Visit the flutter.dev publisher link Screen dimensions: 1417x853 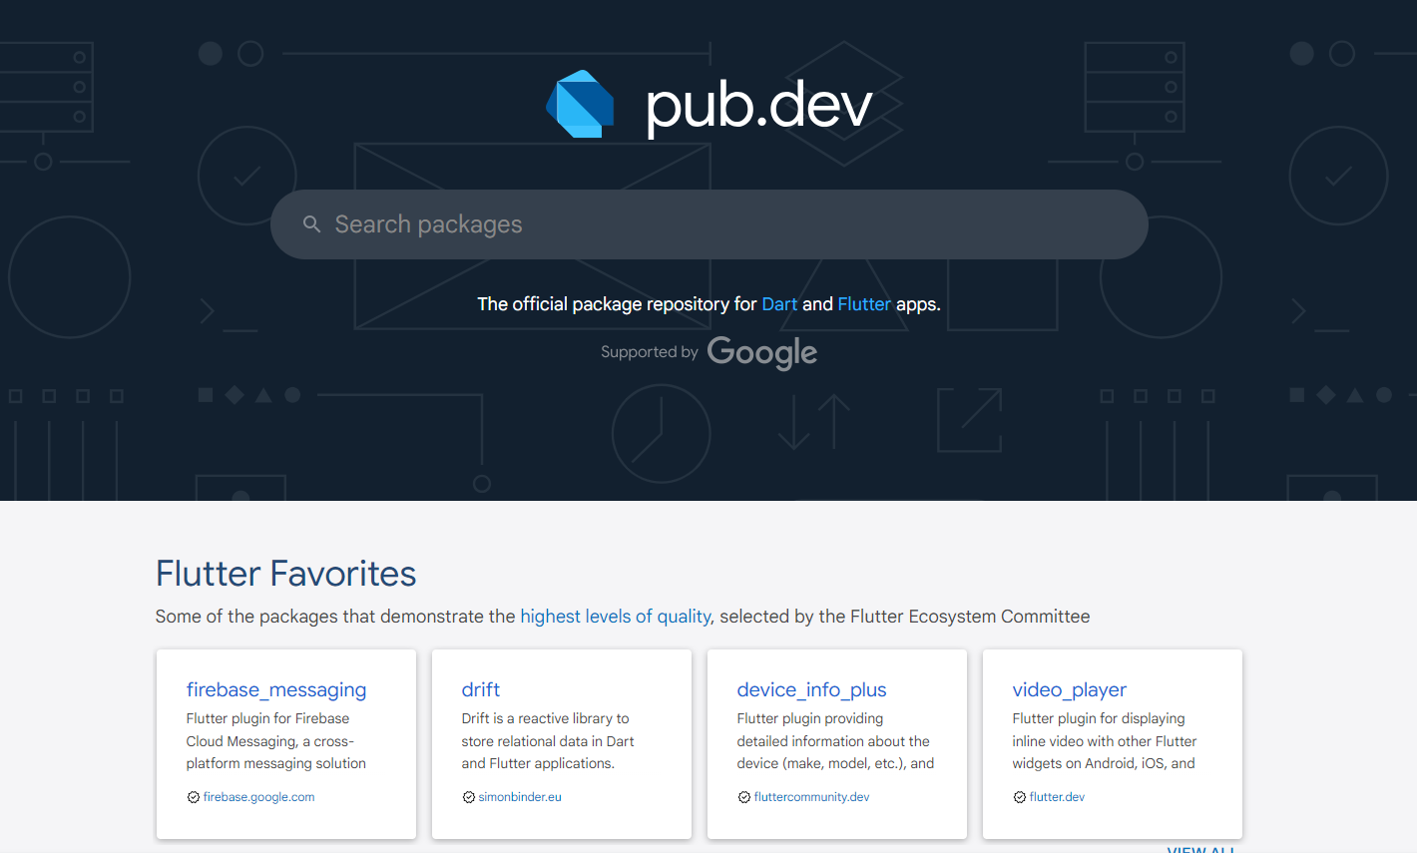(1057, 797)
